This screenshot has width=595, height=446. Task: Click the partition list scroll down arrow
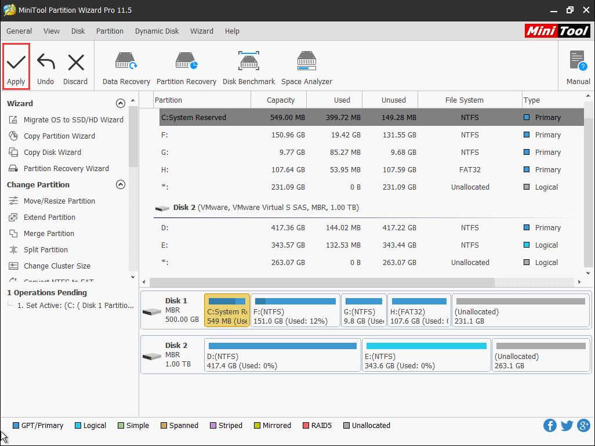(x=588, y=273)
